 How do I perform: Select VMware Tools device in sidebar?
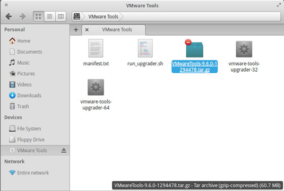(x=35, y=150)
